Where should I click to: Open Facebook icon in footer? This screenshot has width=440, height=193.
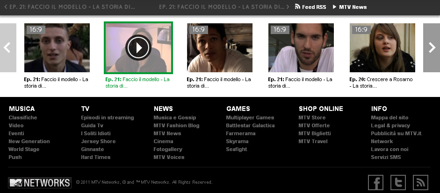click(376, 182)
